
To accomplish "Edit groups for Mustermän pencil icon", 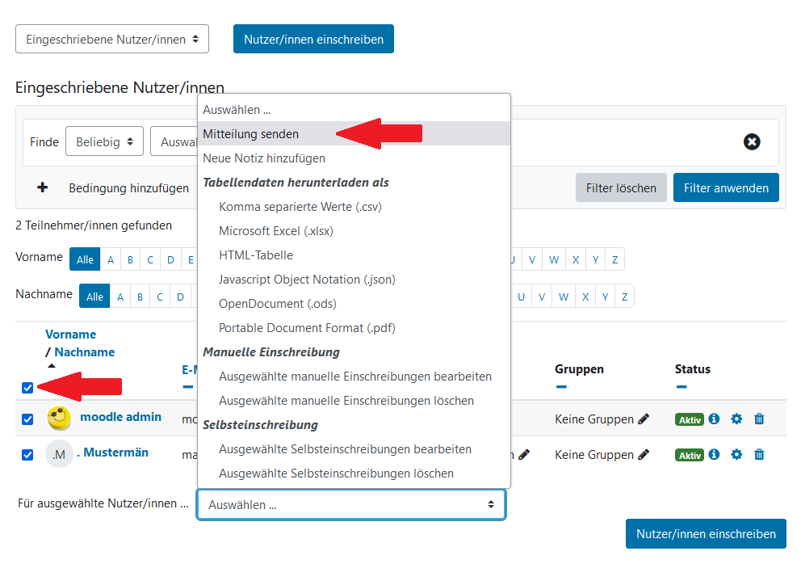I will tap(644, 455).
